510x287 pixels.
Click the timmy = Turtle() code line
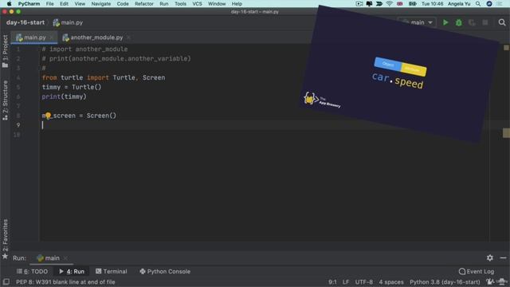click(x=72, y=87)
